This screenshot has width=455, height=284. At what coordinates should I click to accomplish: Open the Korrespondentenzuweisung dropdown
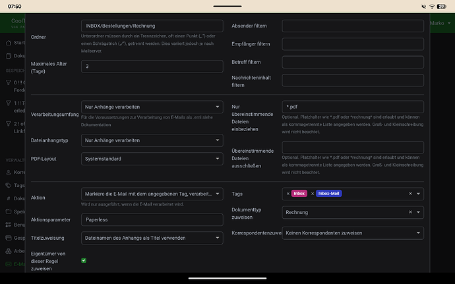[353, 233]
